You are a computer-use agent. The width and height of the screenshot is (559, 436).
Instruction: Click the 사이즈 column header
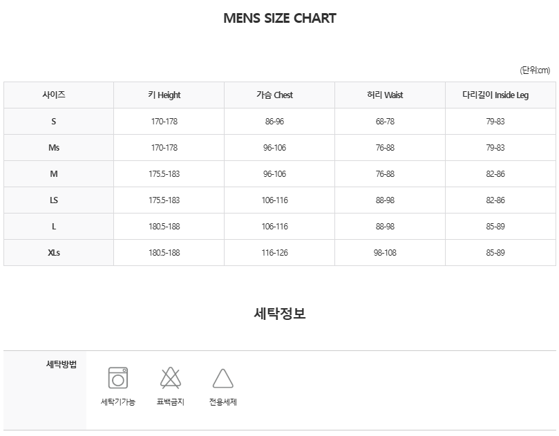click(54, 95)
